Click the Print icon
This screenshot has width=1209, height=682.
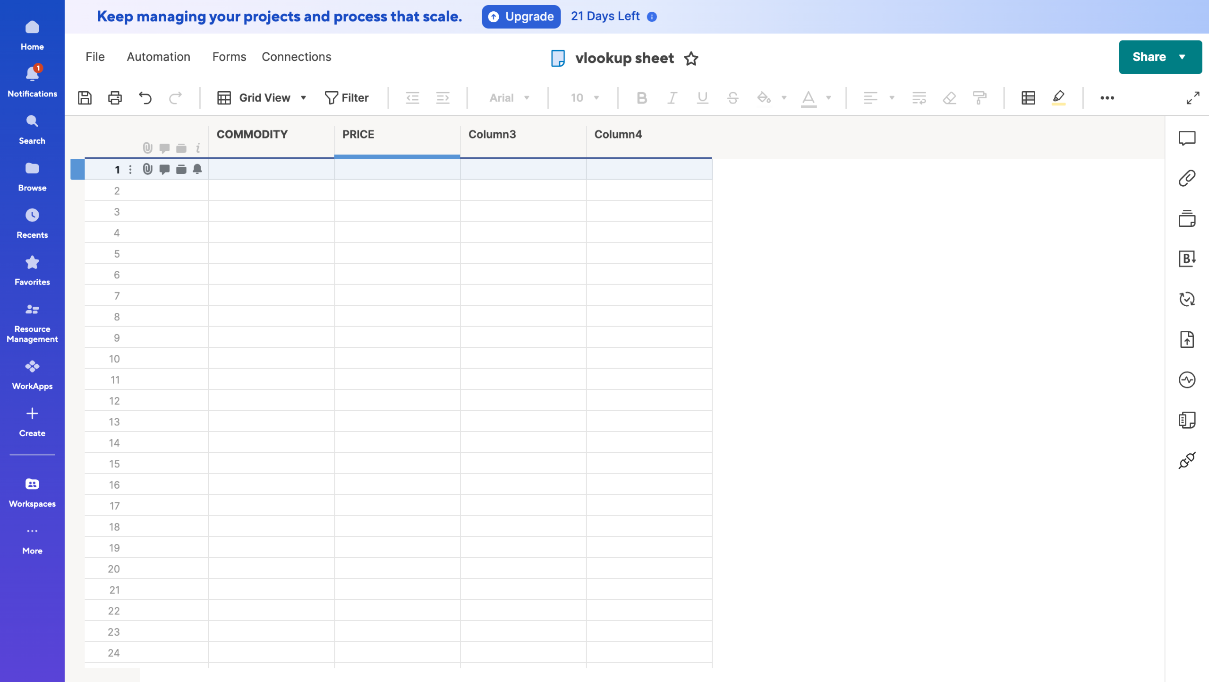click(x=115, y=98)
